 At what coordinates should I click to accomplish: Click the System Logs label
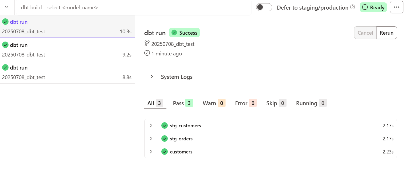177,77
